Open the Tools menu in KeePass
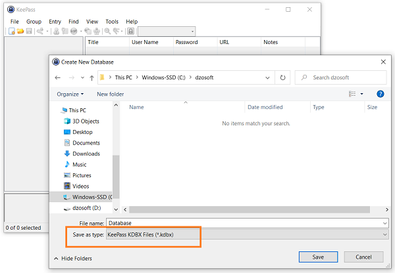Viewport: 395px width, 273px height. click(112, 22)
